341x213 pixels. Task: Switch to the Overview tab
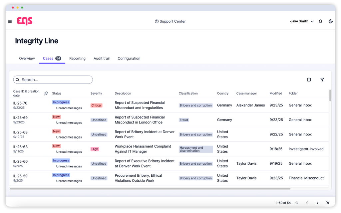(27, 58)
